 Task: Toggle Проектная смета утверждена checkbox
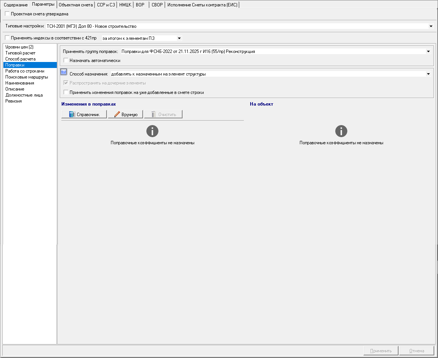pyautogui.click(x=7, y=14)
